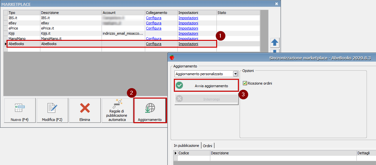The height and width of the screenshot is (165, 376).
Task: Open Impostazioni for the Kijiji row
Action: pyautogui.click(x=188, y=33)
